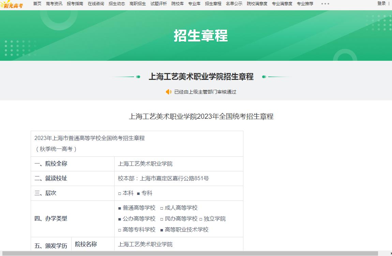Click the school name in the 院校全称 row
The image size is (392, 256).
pos(145,164)
